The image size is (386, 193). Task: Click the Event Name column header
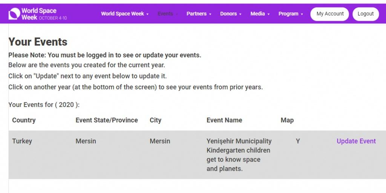click(x=224, y=120)
